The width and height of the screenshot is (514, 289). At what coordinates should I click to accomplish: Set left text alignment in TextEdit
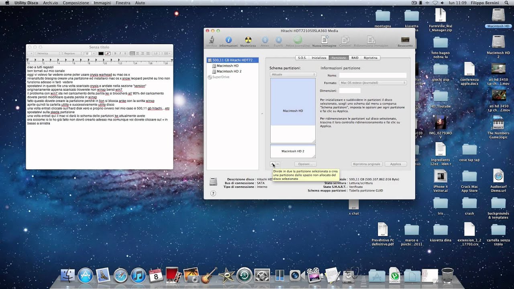pos(132,53)
